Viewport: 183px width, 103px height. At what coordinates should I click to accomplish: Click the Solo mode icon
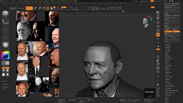[x=158, y=85]
